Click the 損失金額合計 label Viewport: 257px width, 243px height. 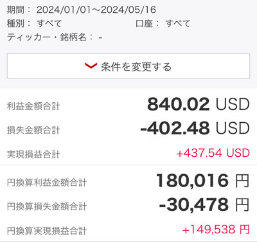click(x=33, y=130)
